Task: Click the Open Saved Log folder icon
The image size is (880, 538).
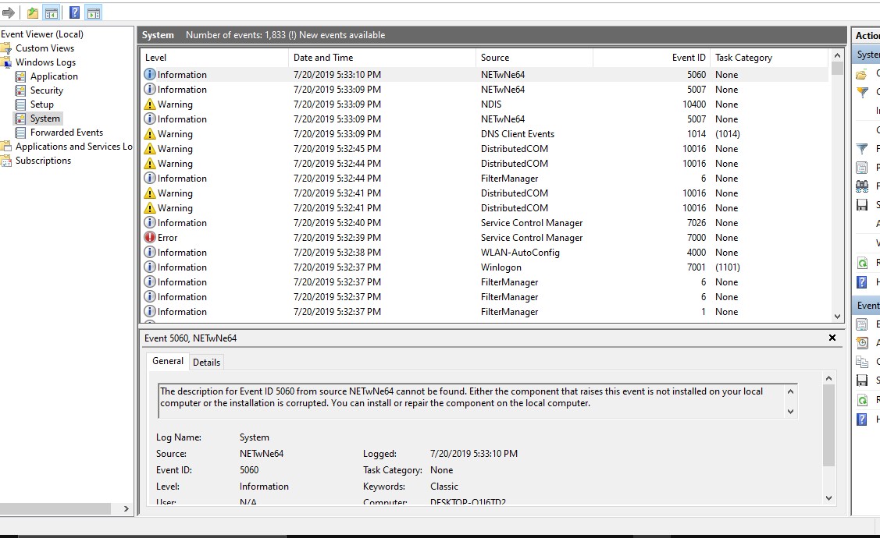Action: click(862, 74)
